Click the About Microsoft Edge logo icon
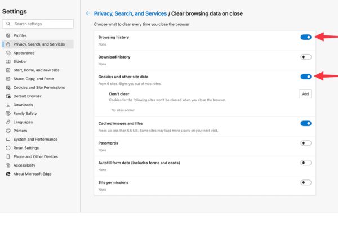 click(8, 174)
